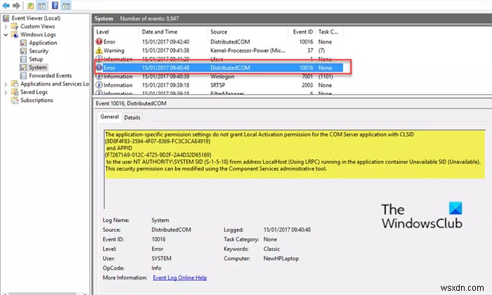Switch to the Details tab
This screenshot has width=492, height=295.
(x=132, y=117)
